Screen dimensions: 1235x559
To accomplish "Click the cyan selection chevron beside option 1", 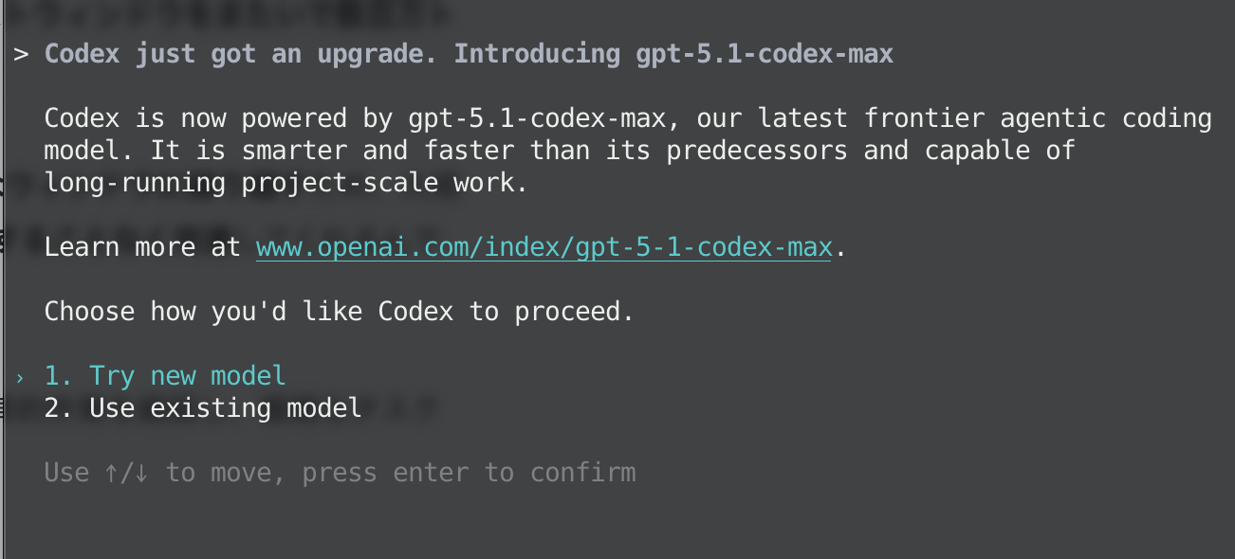I will pos(20,375).
